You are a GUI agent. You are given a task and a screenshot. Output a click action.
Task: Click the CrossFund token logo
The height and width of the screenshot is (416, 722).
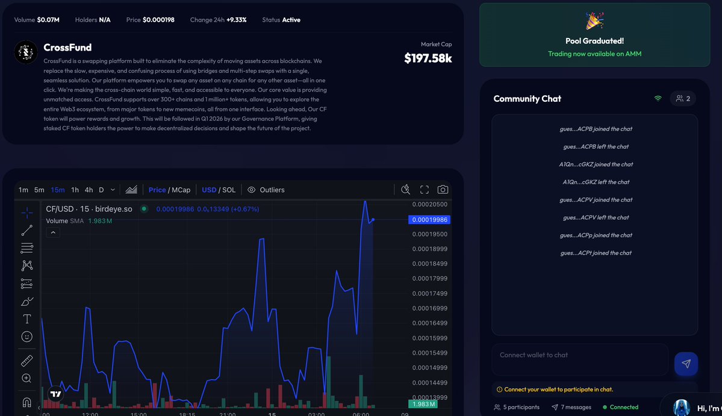(25, 52)
